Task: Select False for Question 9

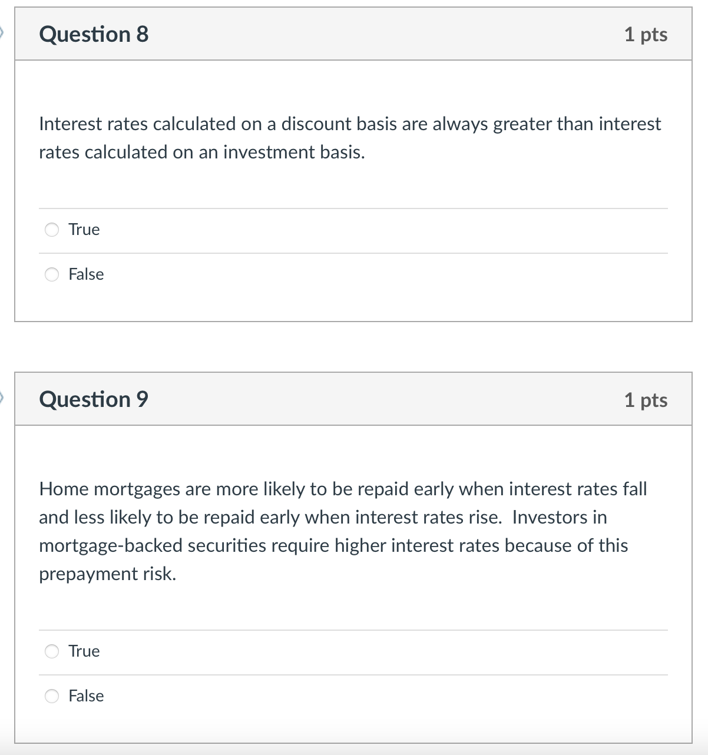Action: [52, 696]
